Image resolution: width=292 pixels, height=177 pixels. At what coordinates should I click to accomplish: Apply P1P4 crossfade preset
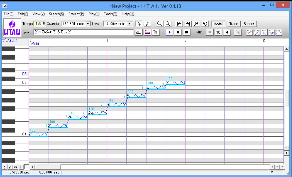coord(264,32)
